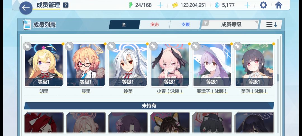Toggle pin on 明里 card
The height and width of the screenshot is (136, 302).
click(27, 46)
